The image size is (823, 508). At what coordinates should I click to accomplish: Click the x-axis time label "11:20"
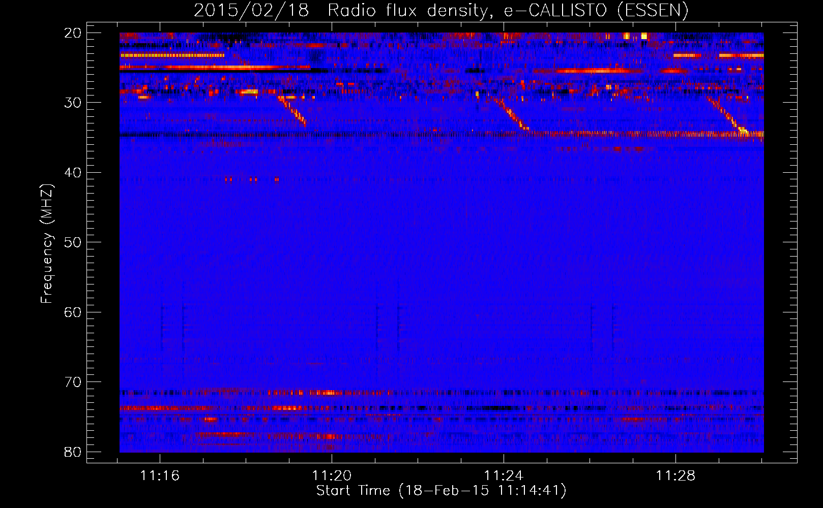(x=332, y=476)
